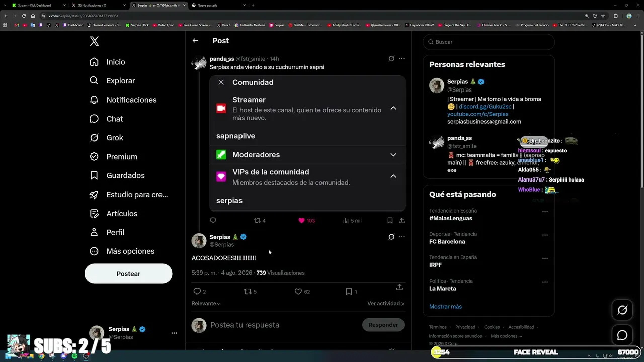Open the Discord icon in the taskbar
Screen dimensions: 644x362
pos(63,356)
